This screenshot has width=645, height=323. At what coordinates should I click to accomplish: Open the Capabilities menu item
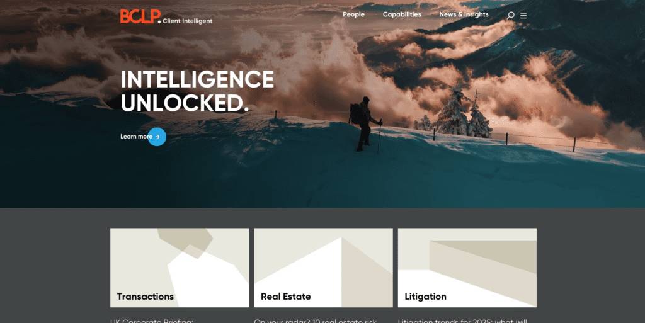tap(402, 14)
